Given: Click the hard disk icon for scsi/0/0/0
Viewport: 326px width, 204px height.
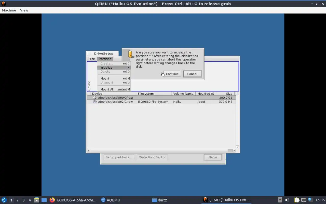Looking at the screenshot, I should click(94, 98).
